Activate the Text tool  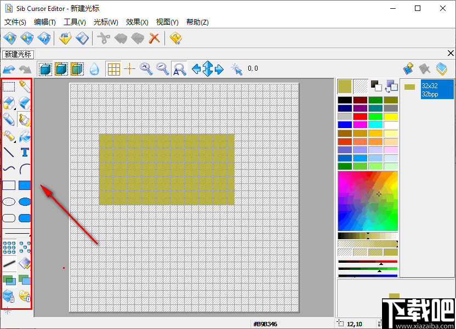click(24, 153)
